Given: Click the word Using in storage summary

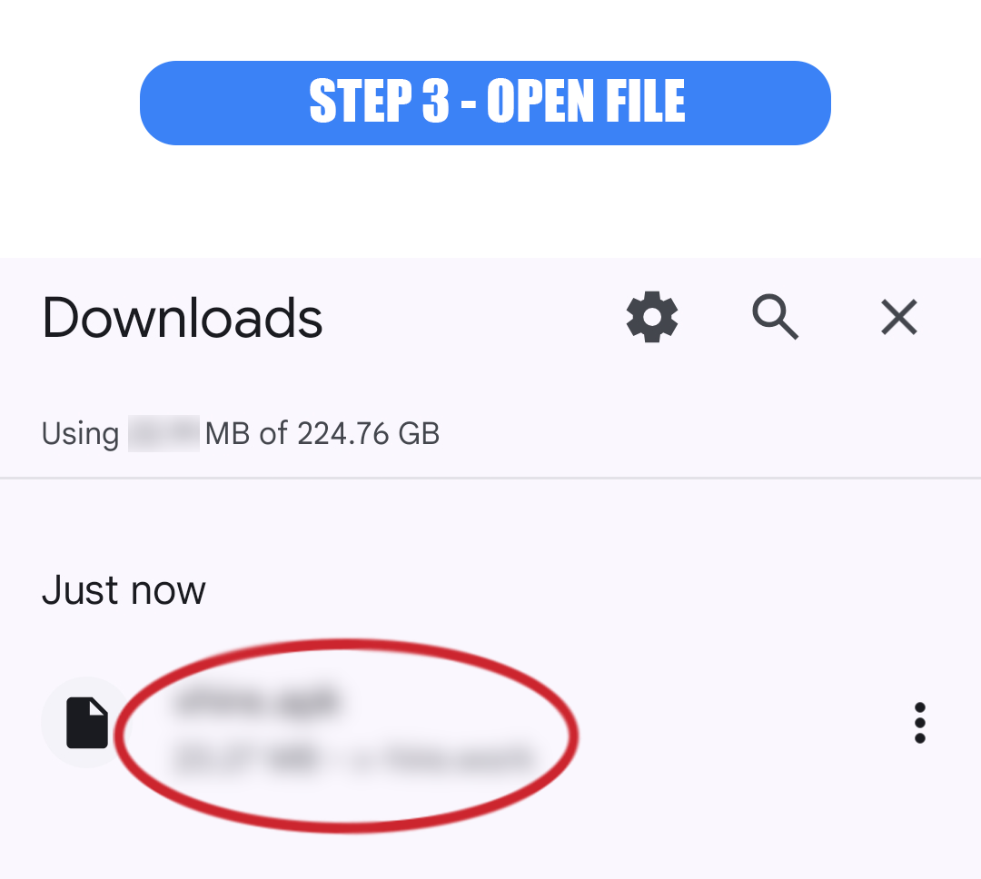Looking at the screenshot, I should 80,434.
